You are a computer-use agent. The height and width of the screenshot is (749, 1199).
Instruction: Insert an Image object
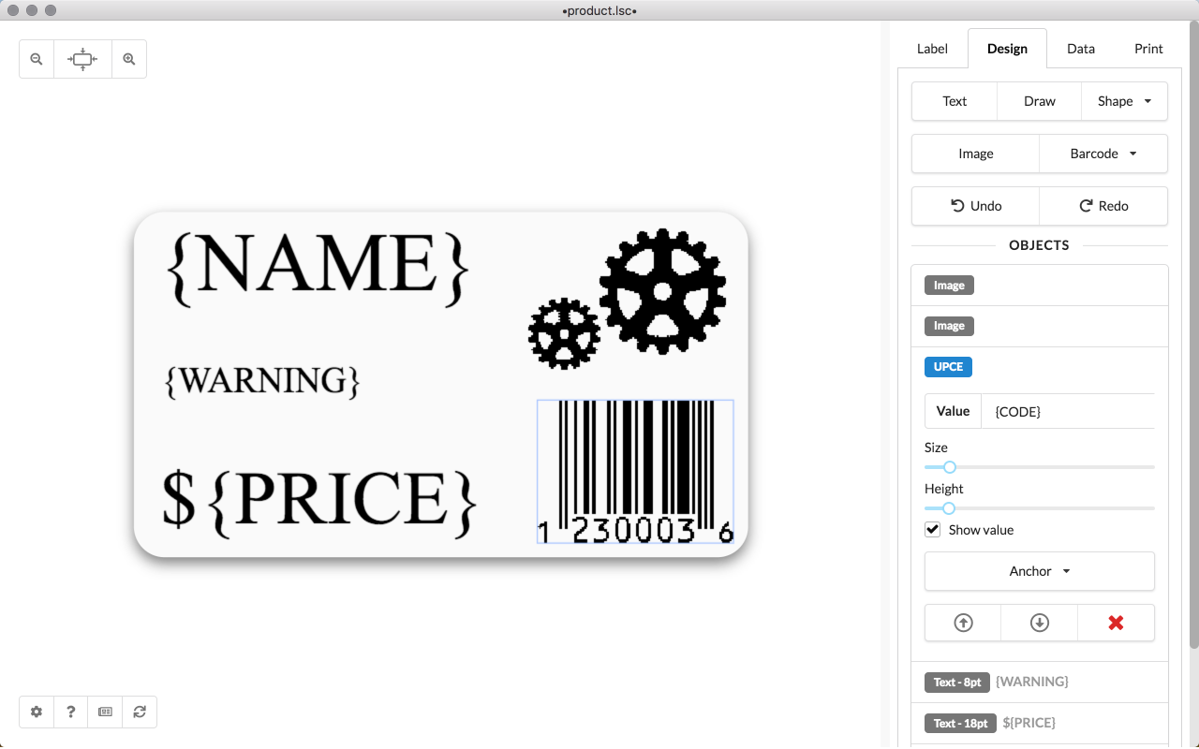pos(976,154)
